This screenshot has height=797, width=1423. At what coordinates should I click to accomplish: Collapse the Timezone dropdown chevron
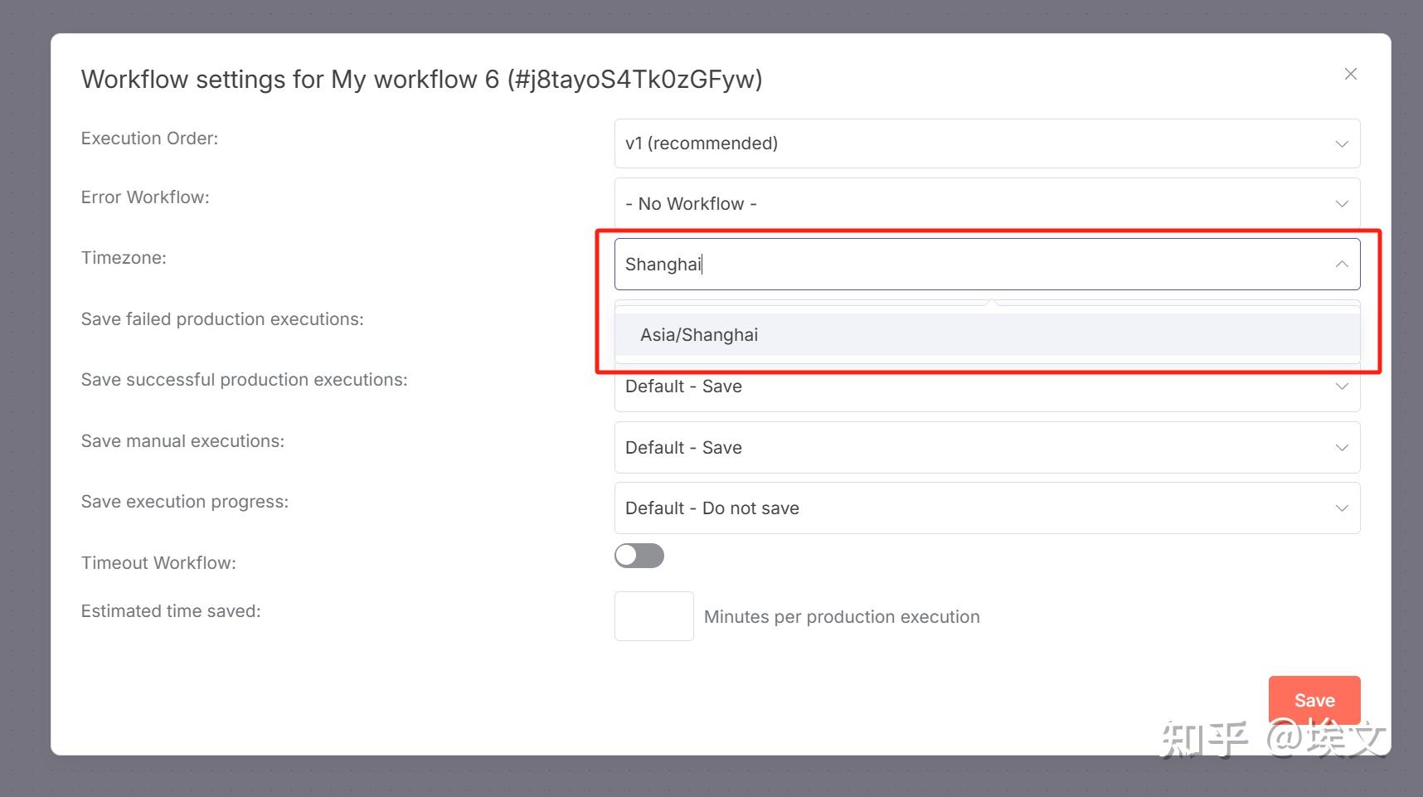[x=1341, y=265]
